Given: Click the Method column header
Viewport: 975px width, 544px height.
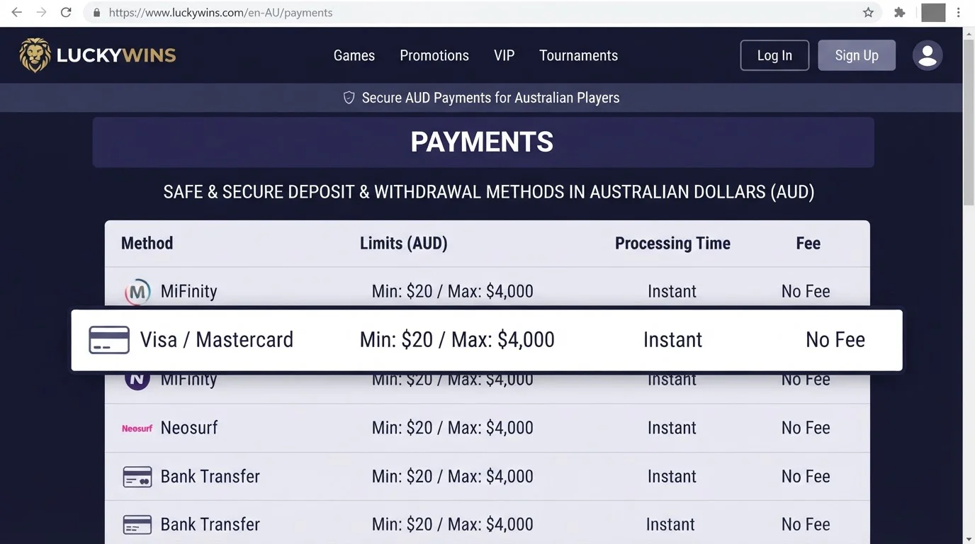Looking at the screenshot, I should 147,243.
